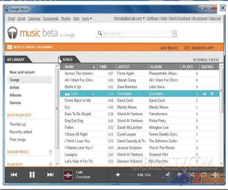Click the sidebar scroll down arrow

[x=57, y=164]
